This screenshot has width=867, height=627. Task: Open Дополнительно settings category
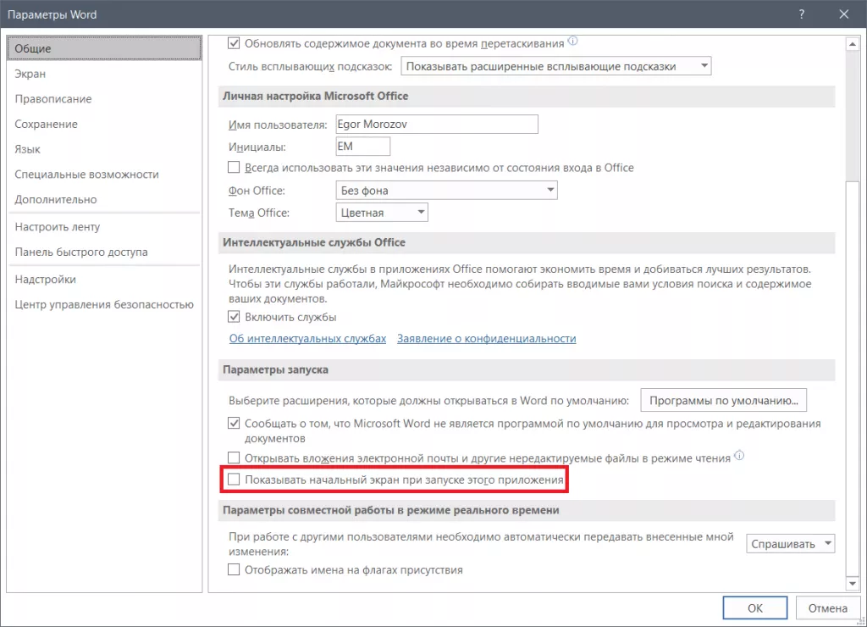pos(104,199)
